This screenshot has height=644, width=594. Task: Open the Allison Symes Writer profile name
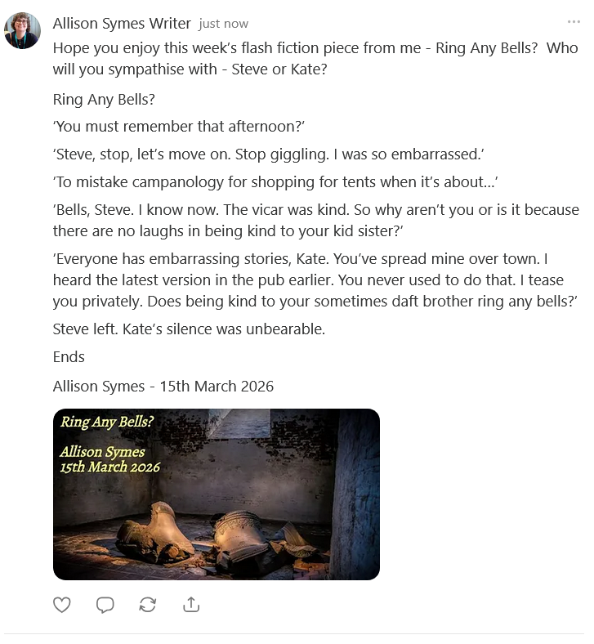click(x=122, y=23)
